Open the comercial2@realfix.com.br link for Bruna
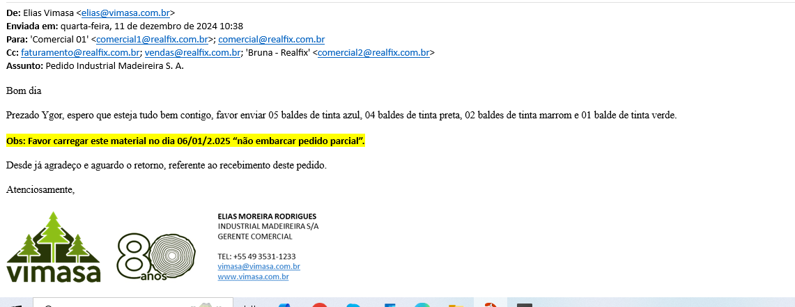This screenshot has width=795, height=307. [373, 53]
